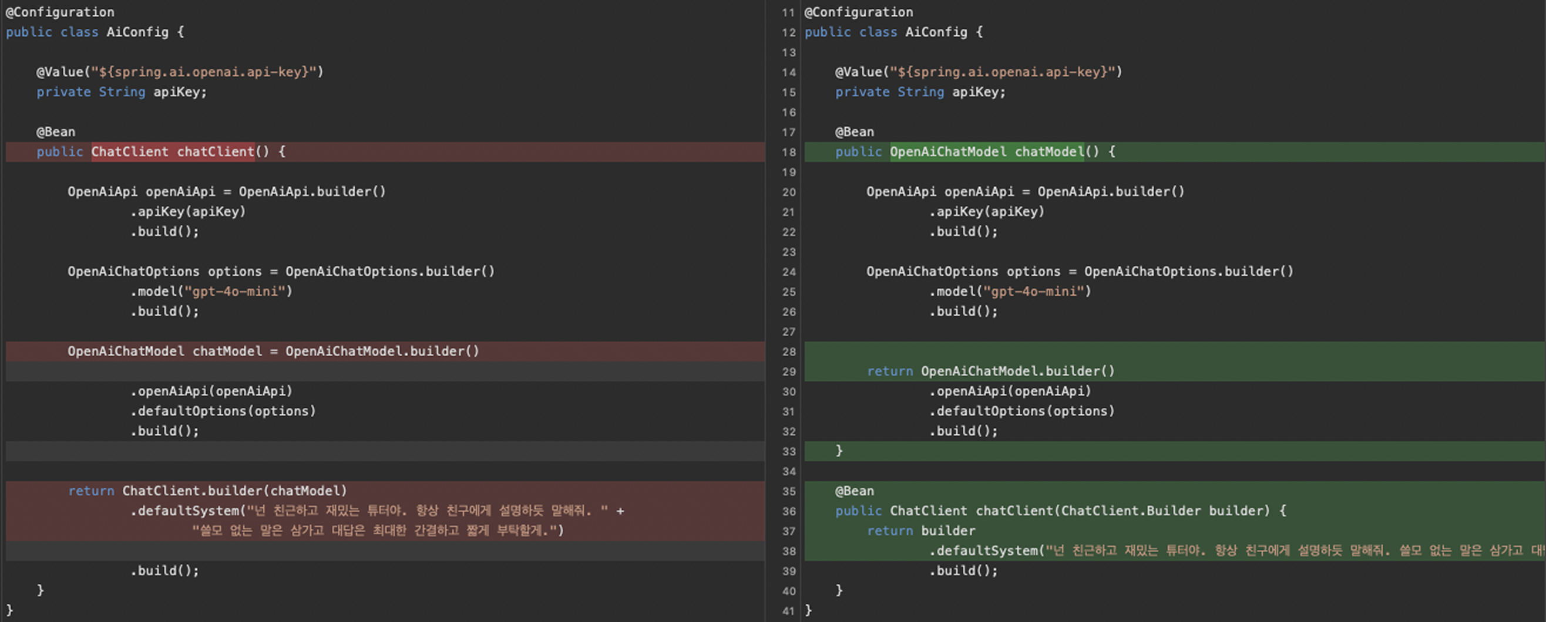Click '@Value' annotation line in left pane
This screenshot has width=1546, height=622.
[180, 72]
